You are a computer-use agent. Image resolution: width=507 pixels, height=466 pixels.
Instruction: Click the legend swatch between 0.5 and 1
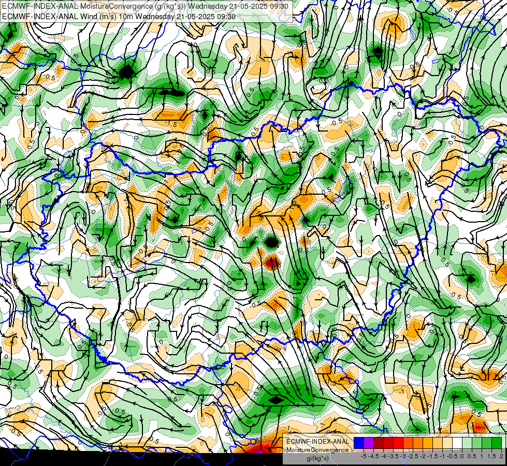pos(477,443)
